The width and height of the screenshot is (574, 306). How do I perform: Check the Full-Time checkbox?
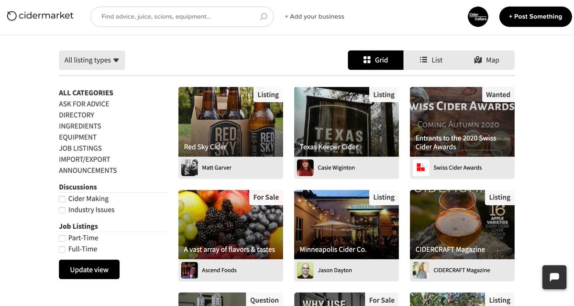[62, 249]
